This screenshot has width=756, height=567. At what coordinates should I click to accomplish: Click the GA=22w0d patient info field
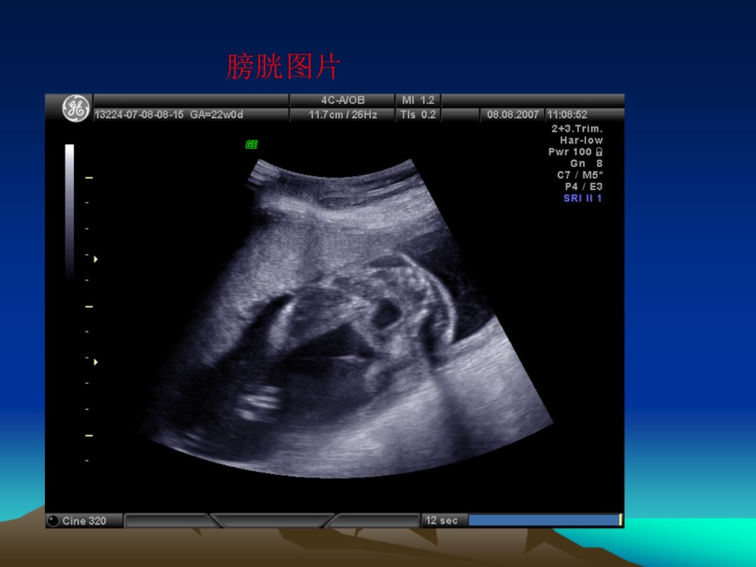pyautogui.click(x=217, y=115)
